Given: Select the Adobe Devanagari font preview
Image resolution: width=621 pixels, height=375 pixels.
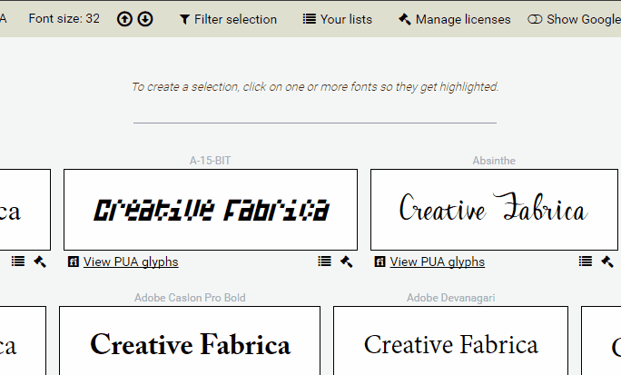Looking at the screenshot, I should pyautogui.click(x=450, y=343).
